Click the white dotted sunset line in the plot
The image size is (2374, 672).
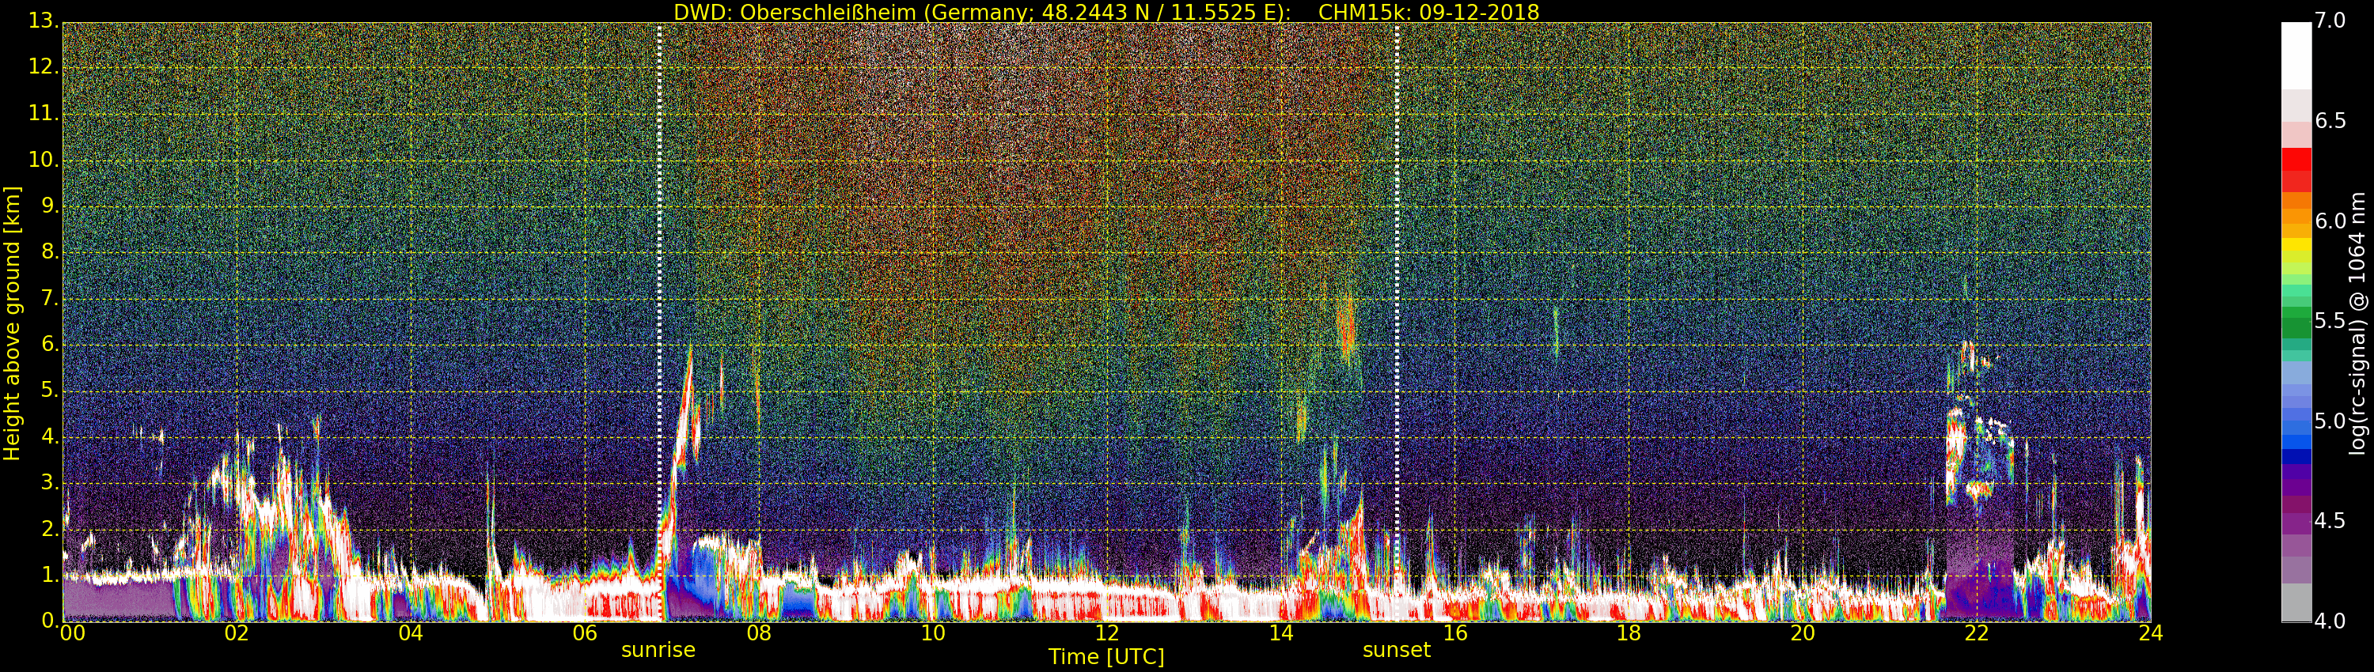[1397, 276]
